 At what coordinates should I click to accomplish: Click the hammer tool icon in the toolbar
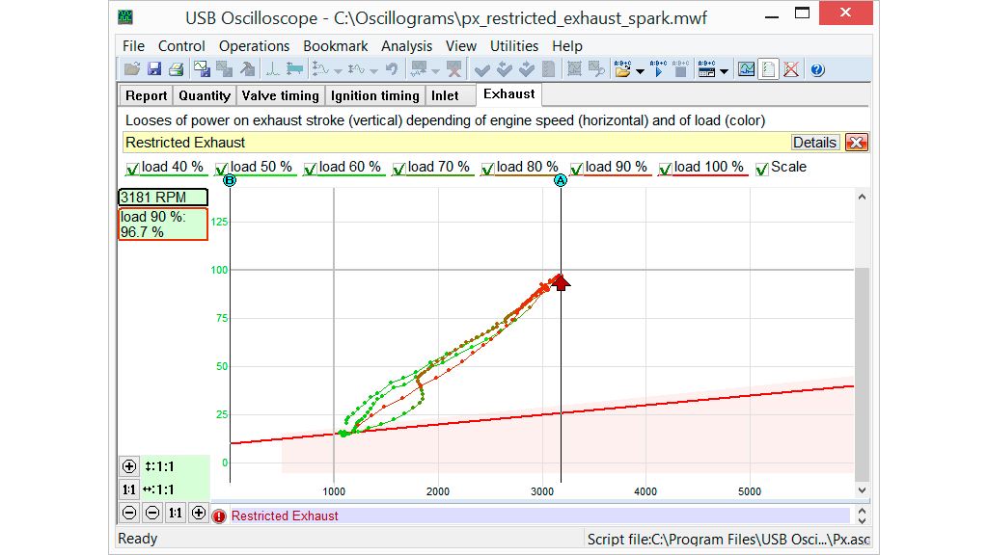pos(248,69)
